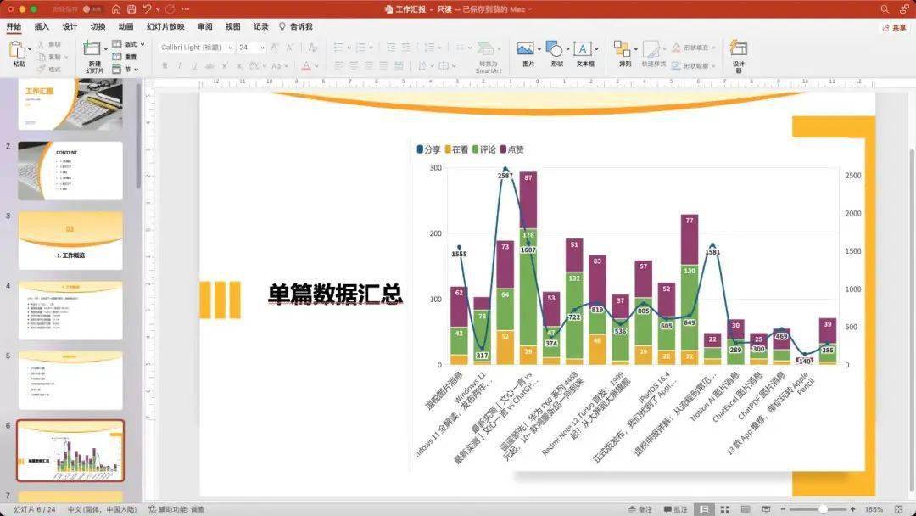Click Tell Me (告诉我) search
Image resolution: width=916 pixels, height=516 pixels.
(296, 26)
